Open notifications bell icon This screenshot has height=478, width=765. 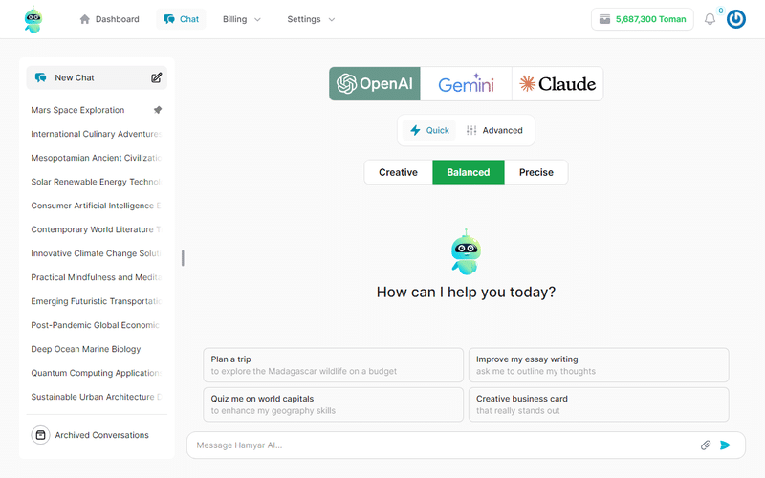(710, 19)
